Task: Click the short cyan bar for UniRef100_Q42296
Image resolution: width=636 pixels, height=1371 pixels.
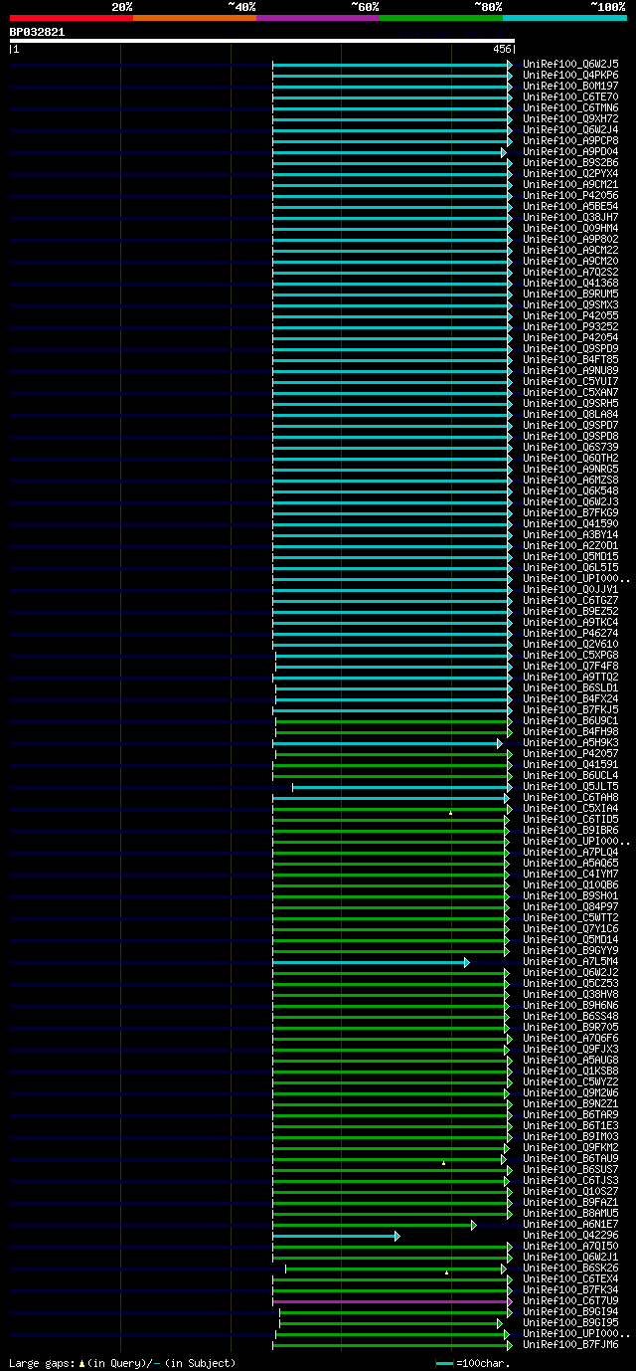Action: tap(334, 1236)
